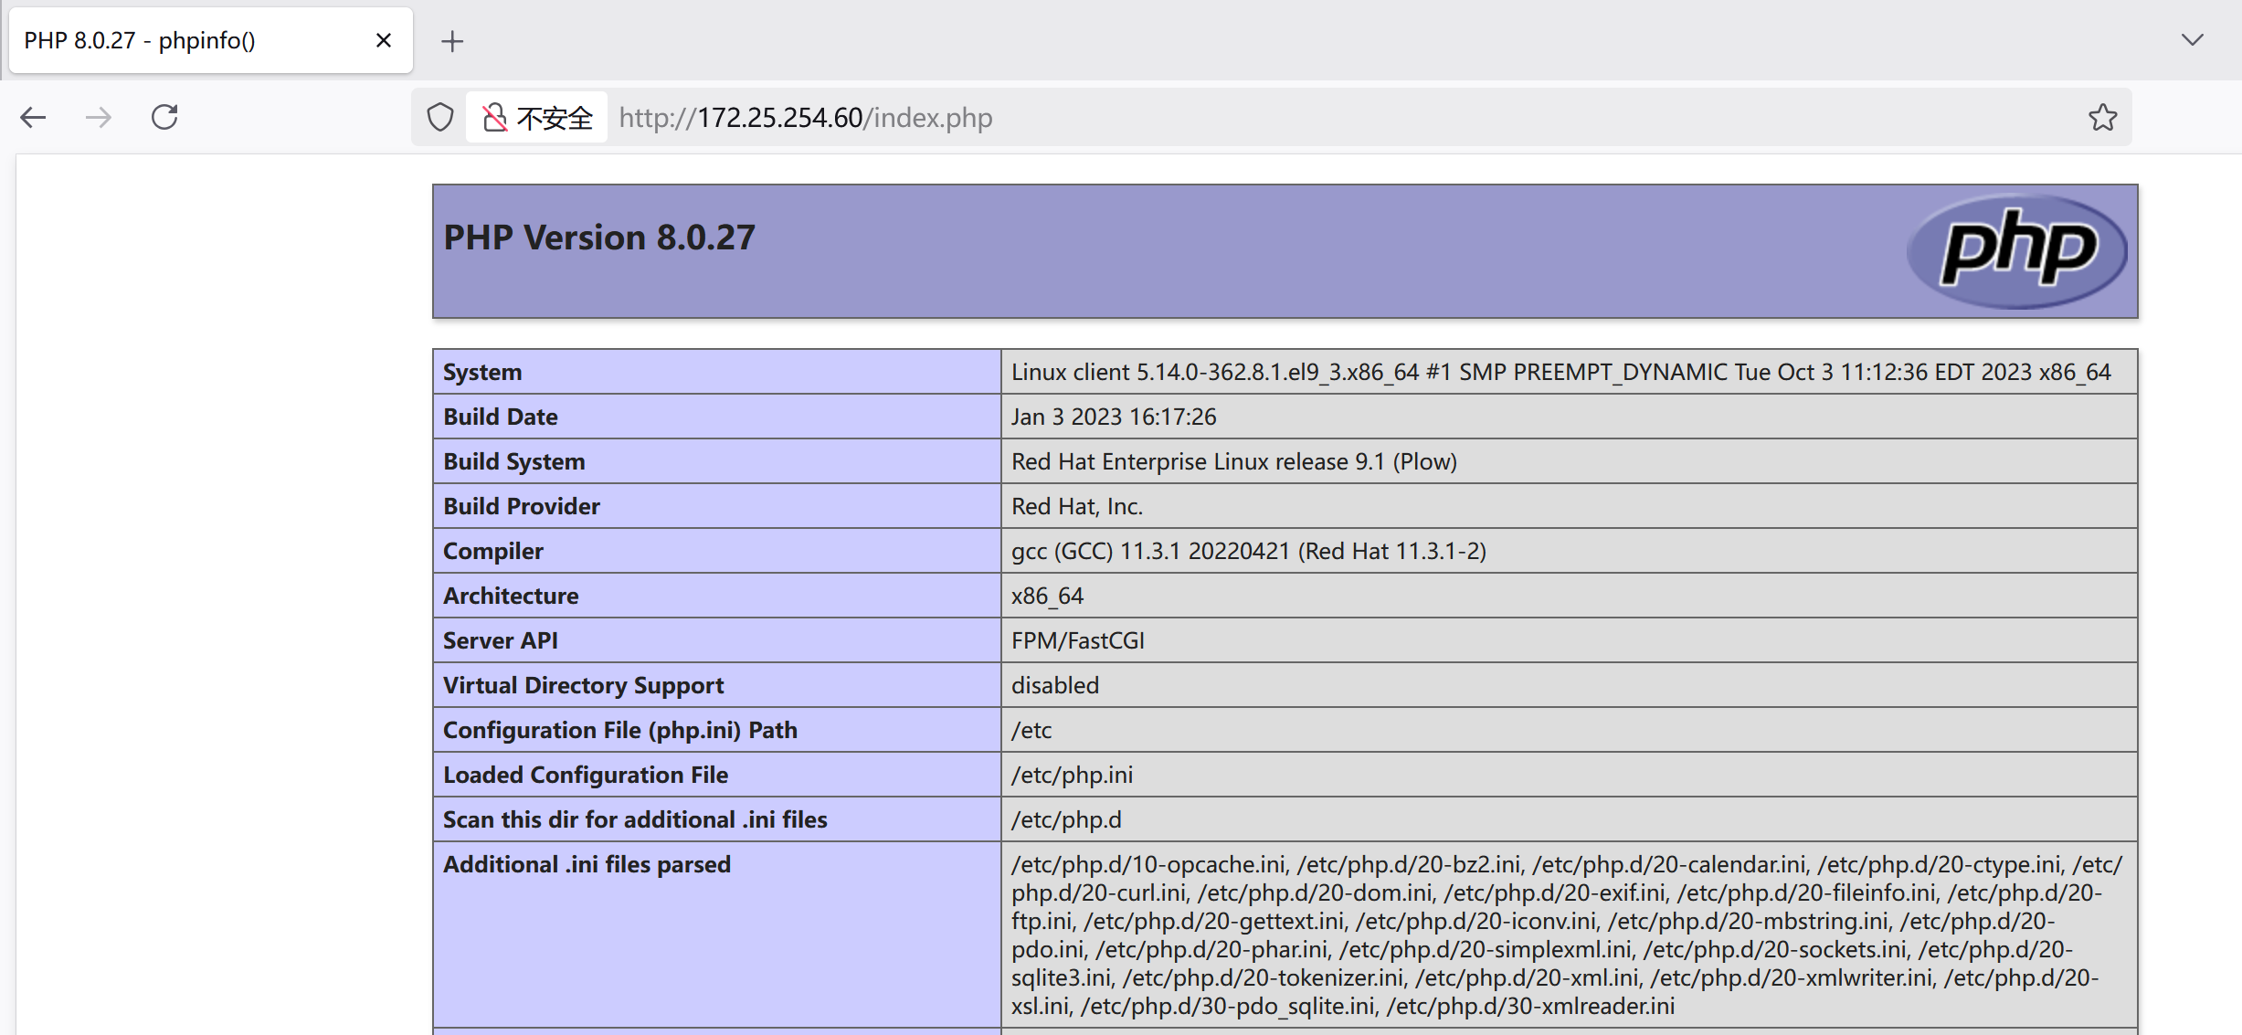Click the Architecture label
The height and width of the screenshot is (1035, 2242).
[x=511, y=596]
